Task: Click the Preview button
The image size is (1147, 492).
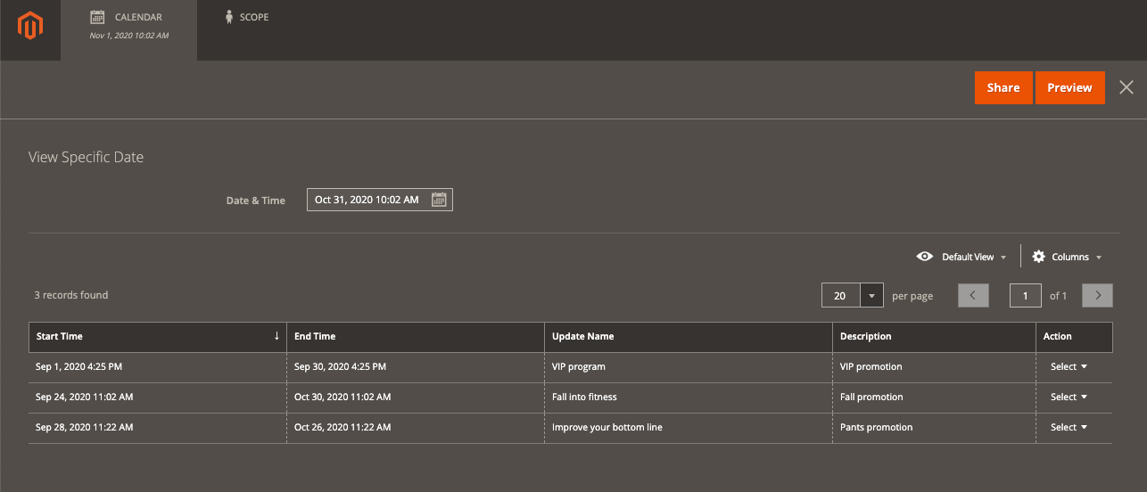Action: click(x=1069, y=87)
